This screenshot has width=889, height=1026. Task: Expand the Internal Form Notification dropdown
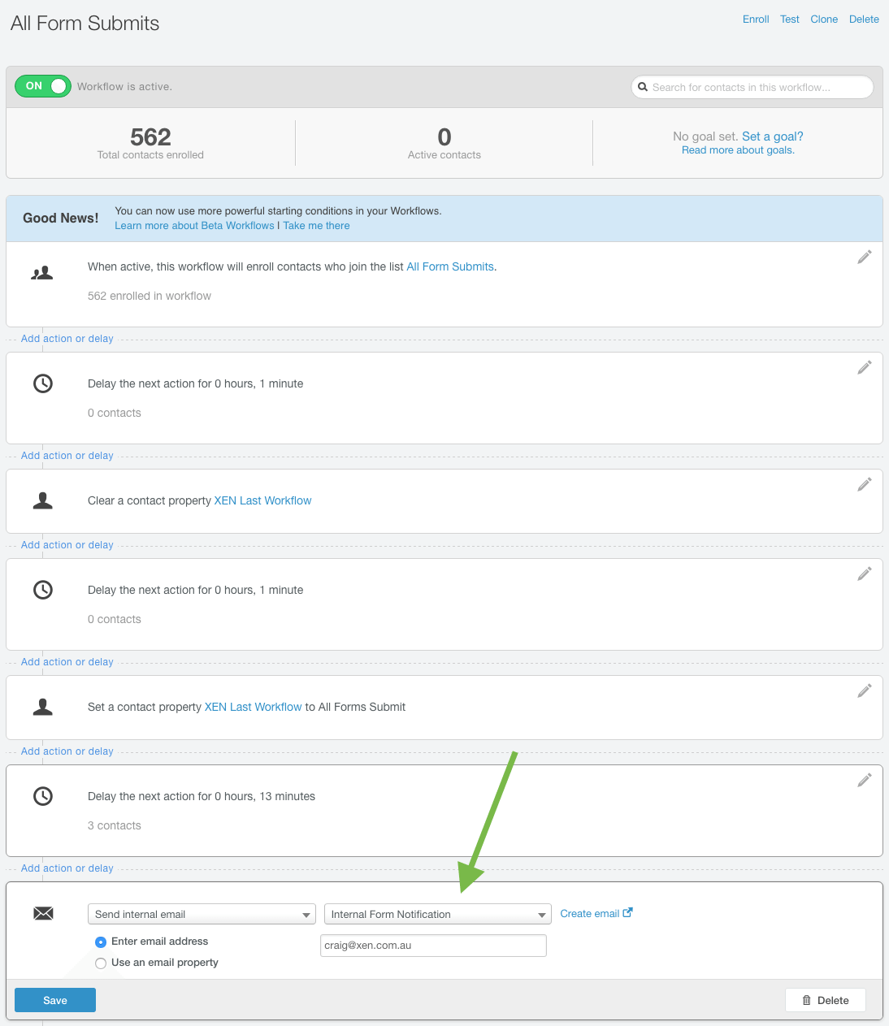coord(437,914)
